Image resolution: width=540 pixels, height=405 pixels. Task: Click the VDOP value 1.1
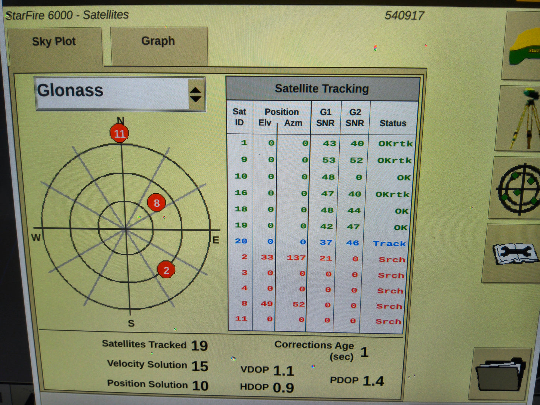tap(284, 371)
